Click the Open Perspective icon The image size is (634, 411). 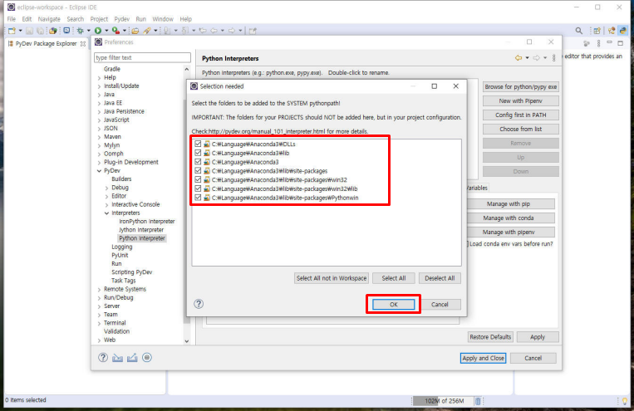click(597, 31)
